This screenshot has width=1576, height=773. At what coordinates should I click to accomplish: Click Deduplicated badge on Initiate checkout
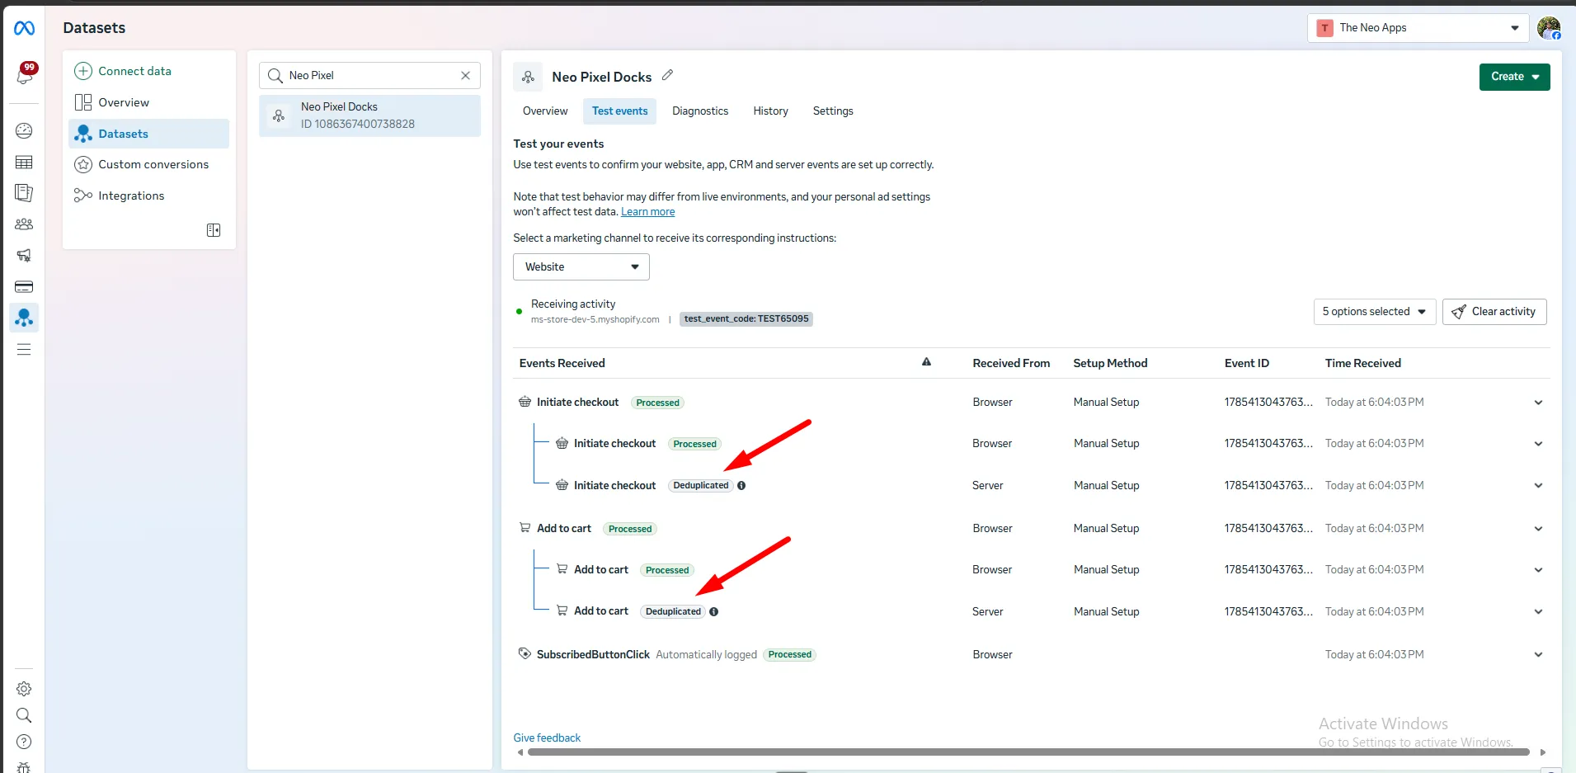pos(701,486)
